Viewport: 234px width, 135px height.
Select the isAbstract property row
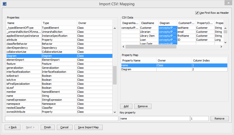[24, 76]
